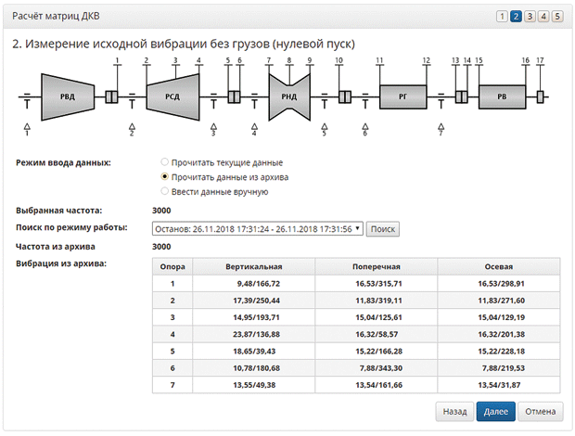Click bearing support triangle number 7
Viewport: 575px width, 436px height.
click(441, 127)
